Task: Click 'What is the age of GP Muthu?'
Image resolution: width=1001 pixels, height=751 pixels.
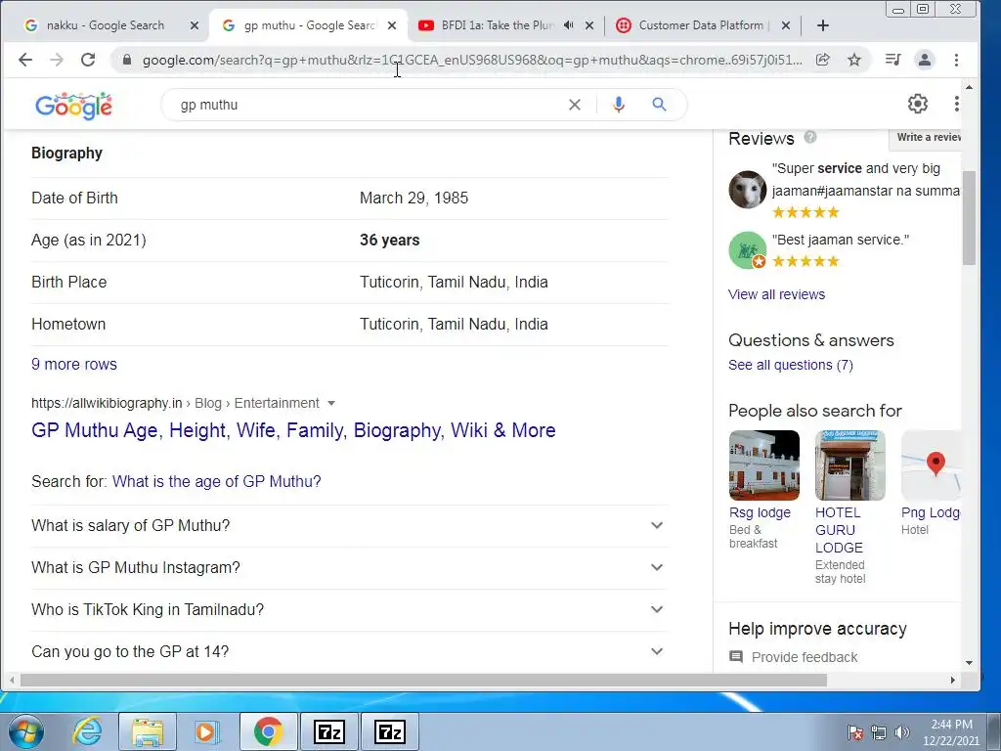Action: click(216, 481)
